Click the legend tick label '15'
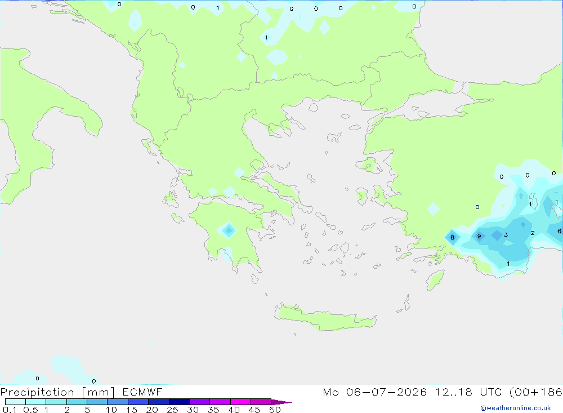Screen dimensions: 563x413 pos(132,410)
